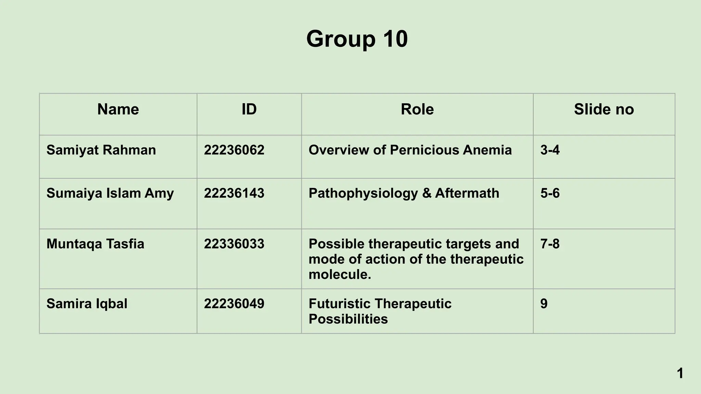Viewport: 701px width, 394px height.
Task: Click the name cell "Samira Iqbal"
Action: click(87, 304)
